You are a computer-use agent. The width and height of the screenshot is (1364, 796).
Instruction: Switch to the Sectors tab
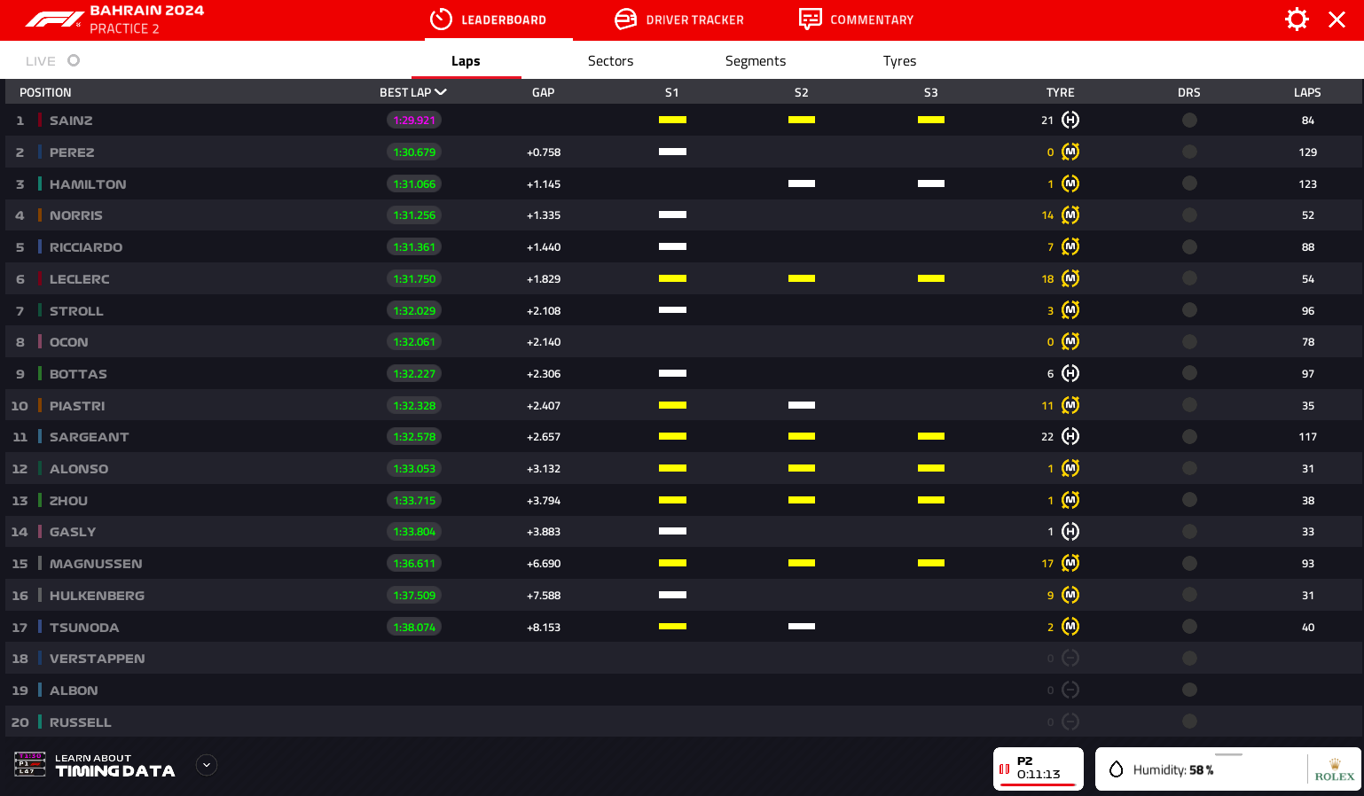click(610, 60)
